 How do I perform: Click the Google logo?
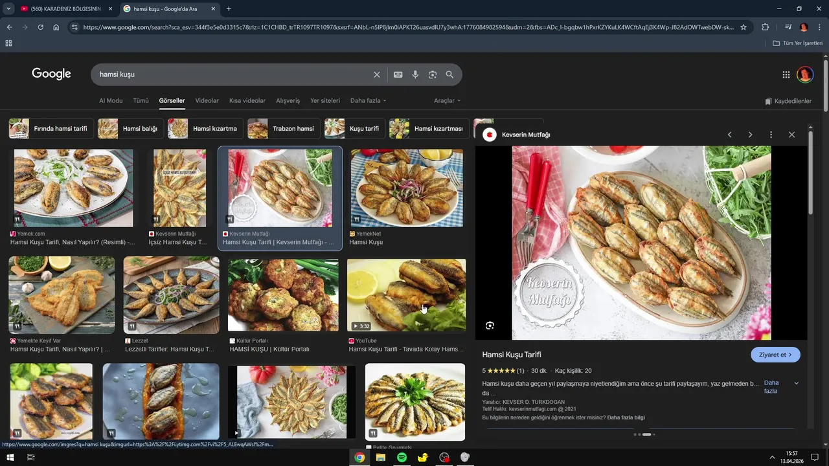click(x=51, y=74)
